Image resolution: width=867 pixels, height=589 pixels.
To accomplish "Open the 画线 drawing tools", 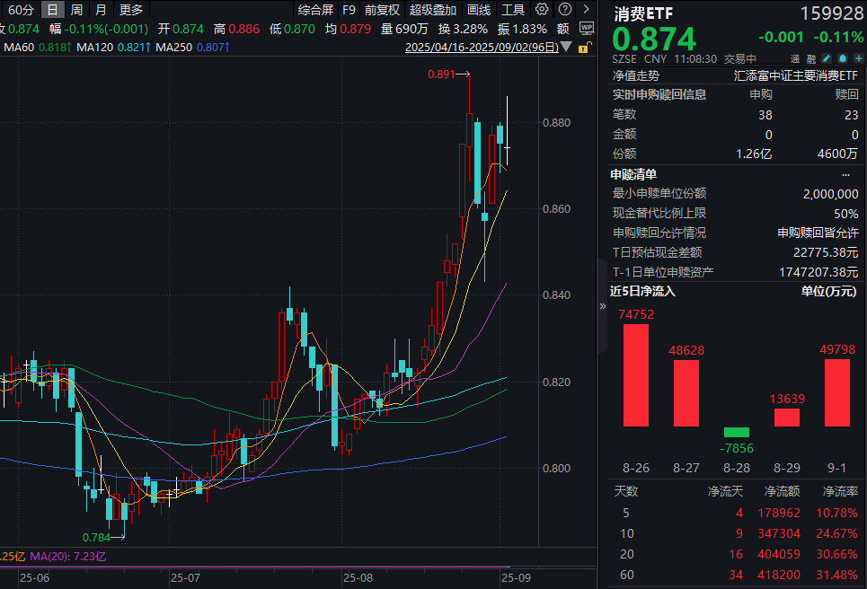I will pyautogui.click(x=479, y=9).
